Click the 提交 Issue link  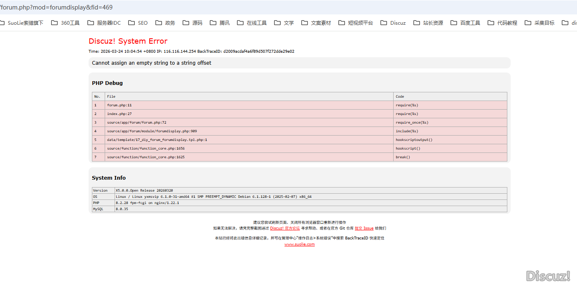click(364, 228)
